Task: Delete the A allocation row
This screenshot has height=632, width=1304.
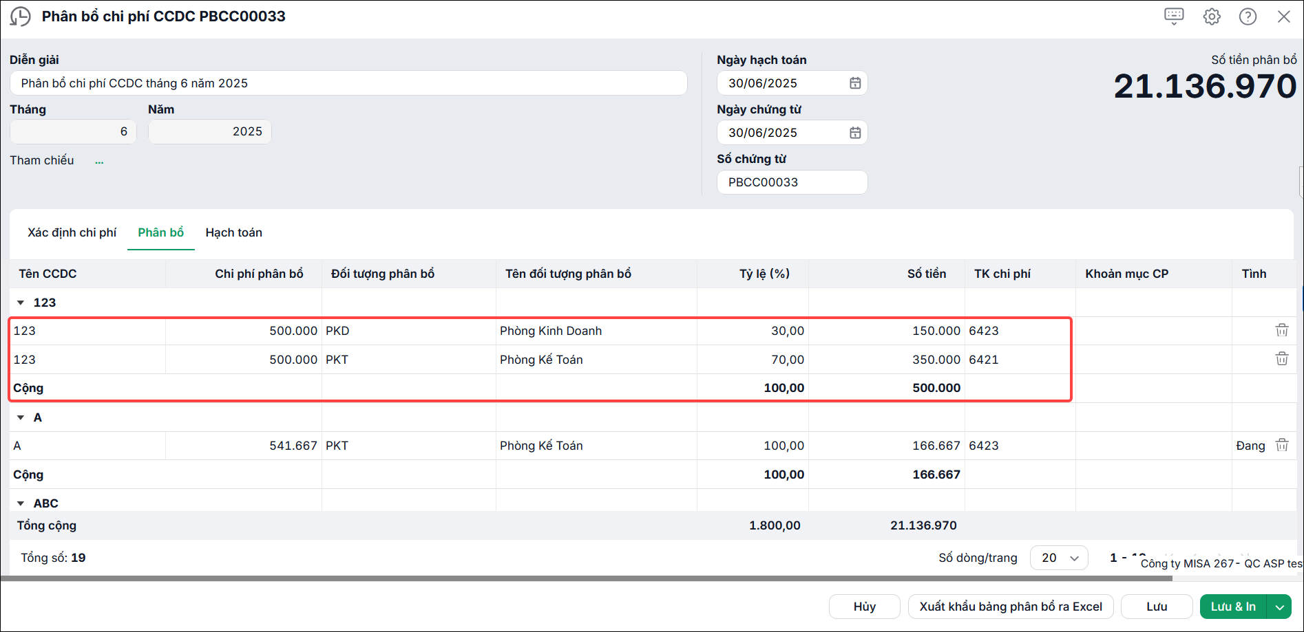Action: coord(1282,445)
